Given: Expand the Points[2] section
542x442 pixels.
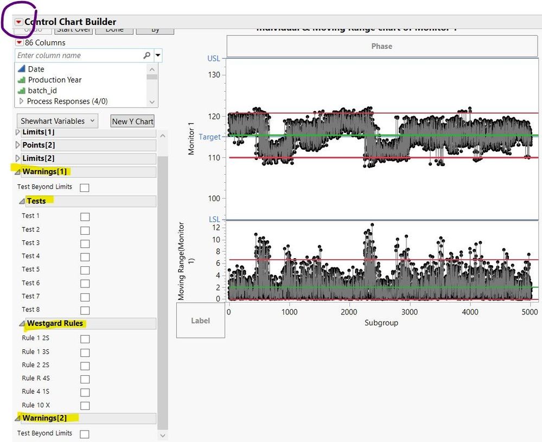Looking at the screenshot, I should (18, 145).
